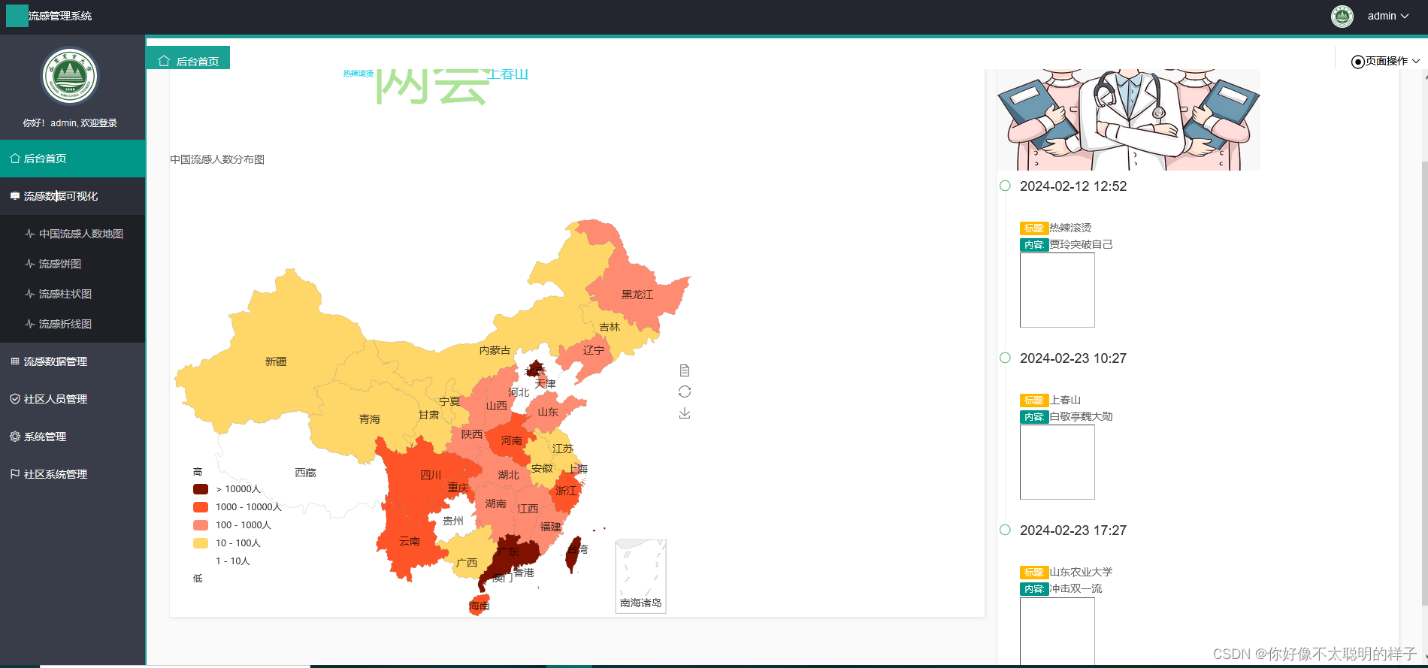This screenshot has width=1428, height=668.
Task: Click the admin avatar in the top bar
Action: tap(1342, 16)
